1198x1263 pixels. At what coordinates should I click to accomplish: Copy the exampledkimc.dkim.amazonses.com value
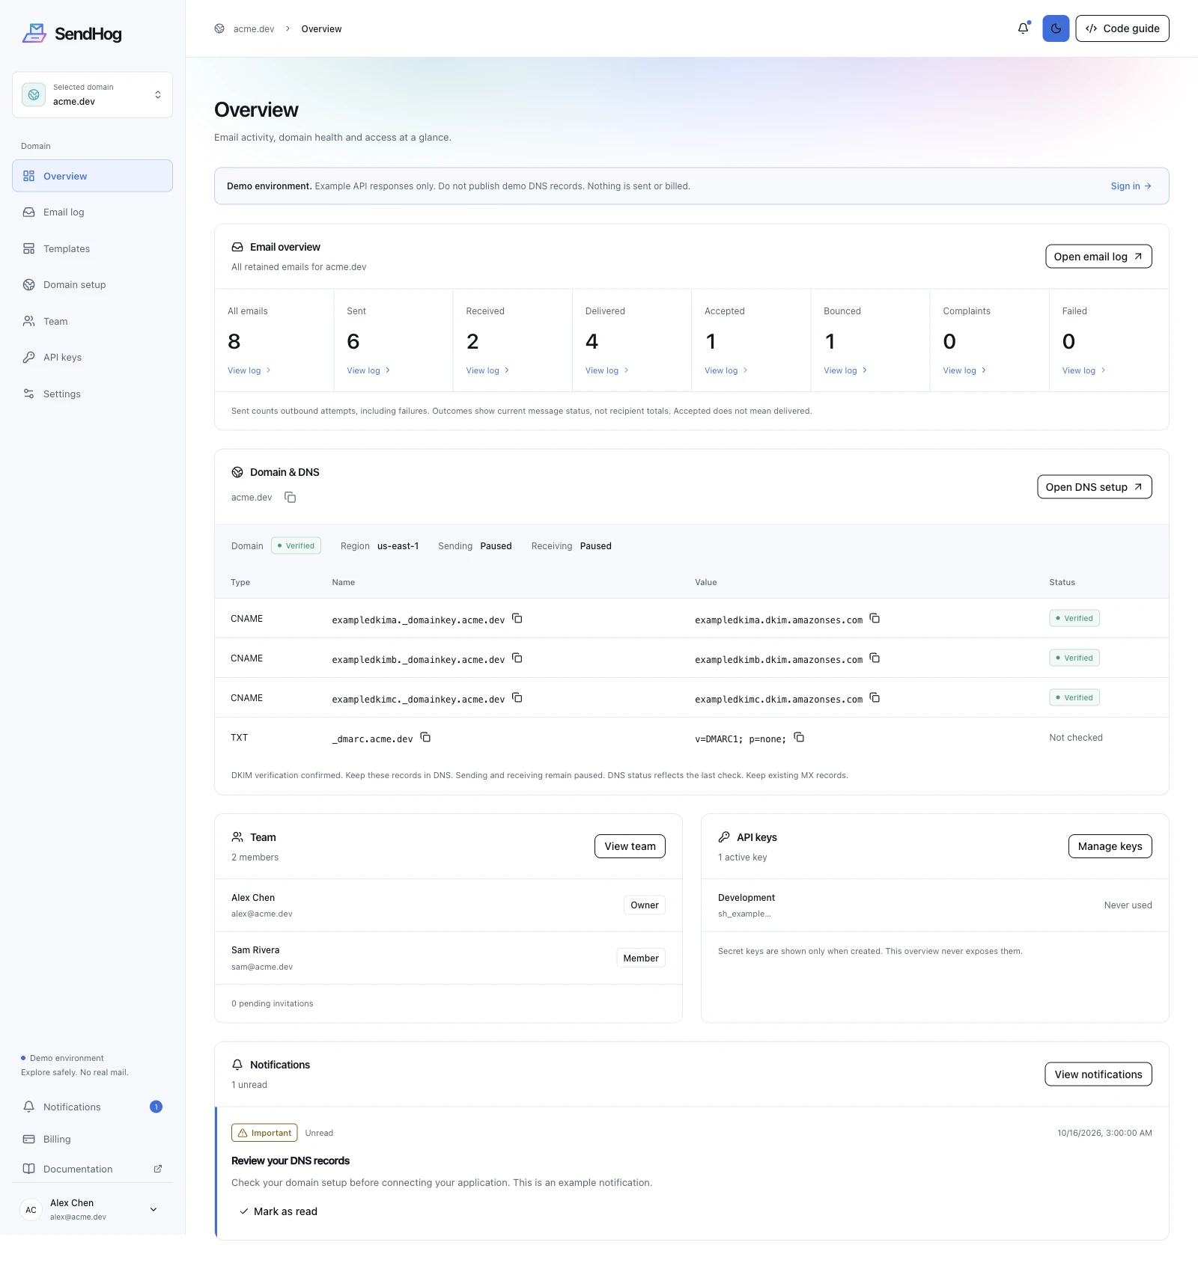(875, 698)
